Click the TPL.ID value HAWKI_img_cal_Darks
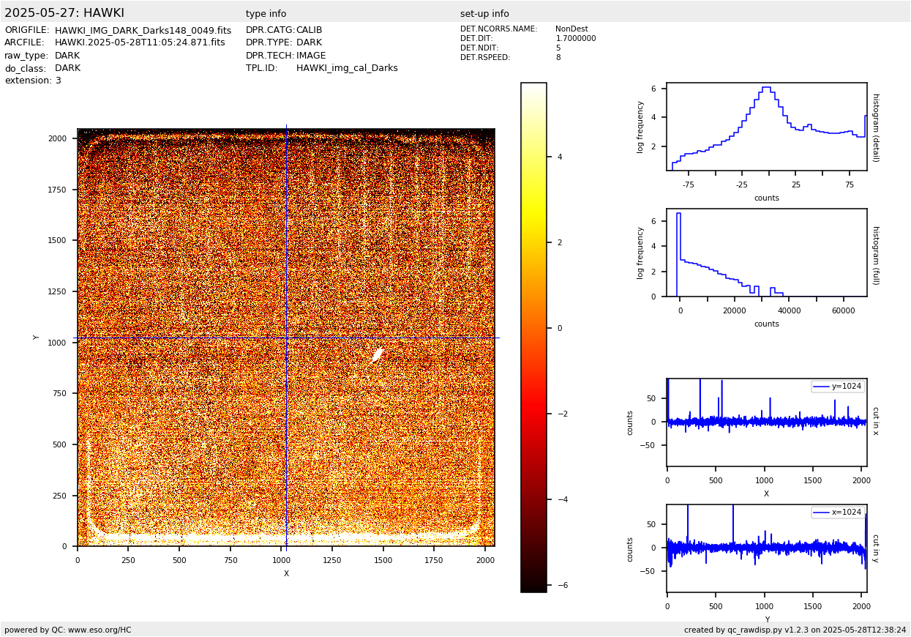Screen dimensions: 911x637 click(x=347, y=68)
